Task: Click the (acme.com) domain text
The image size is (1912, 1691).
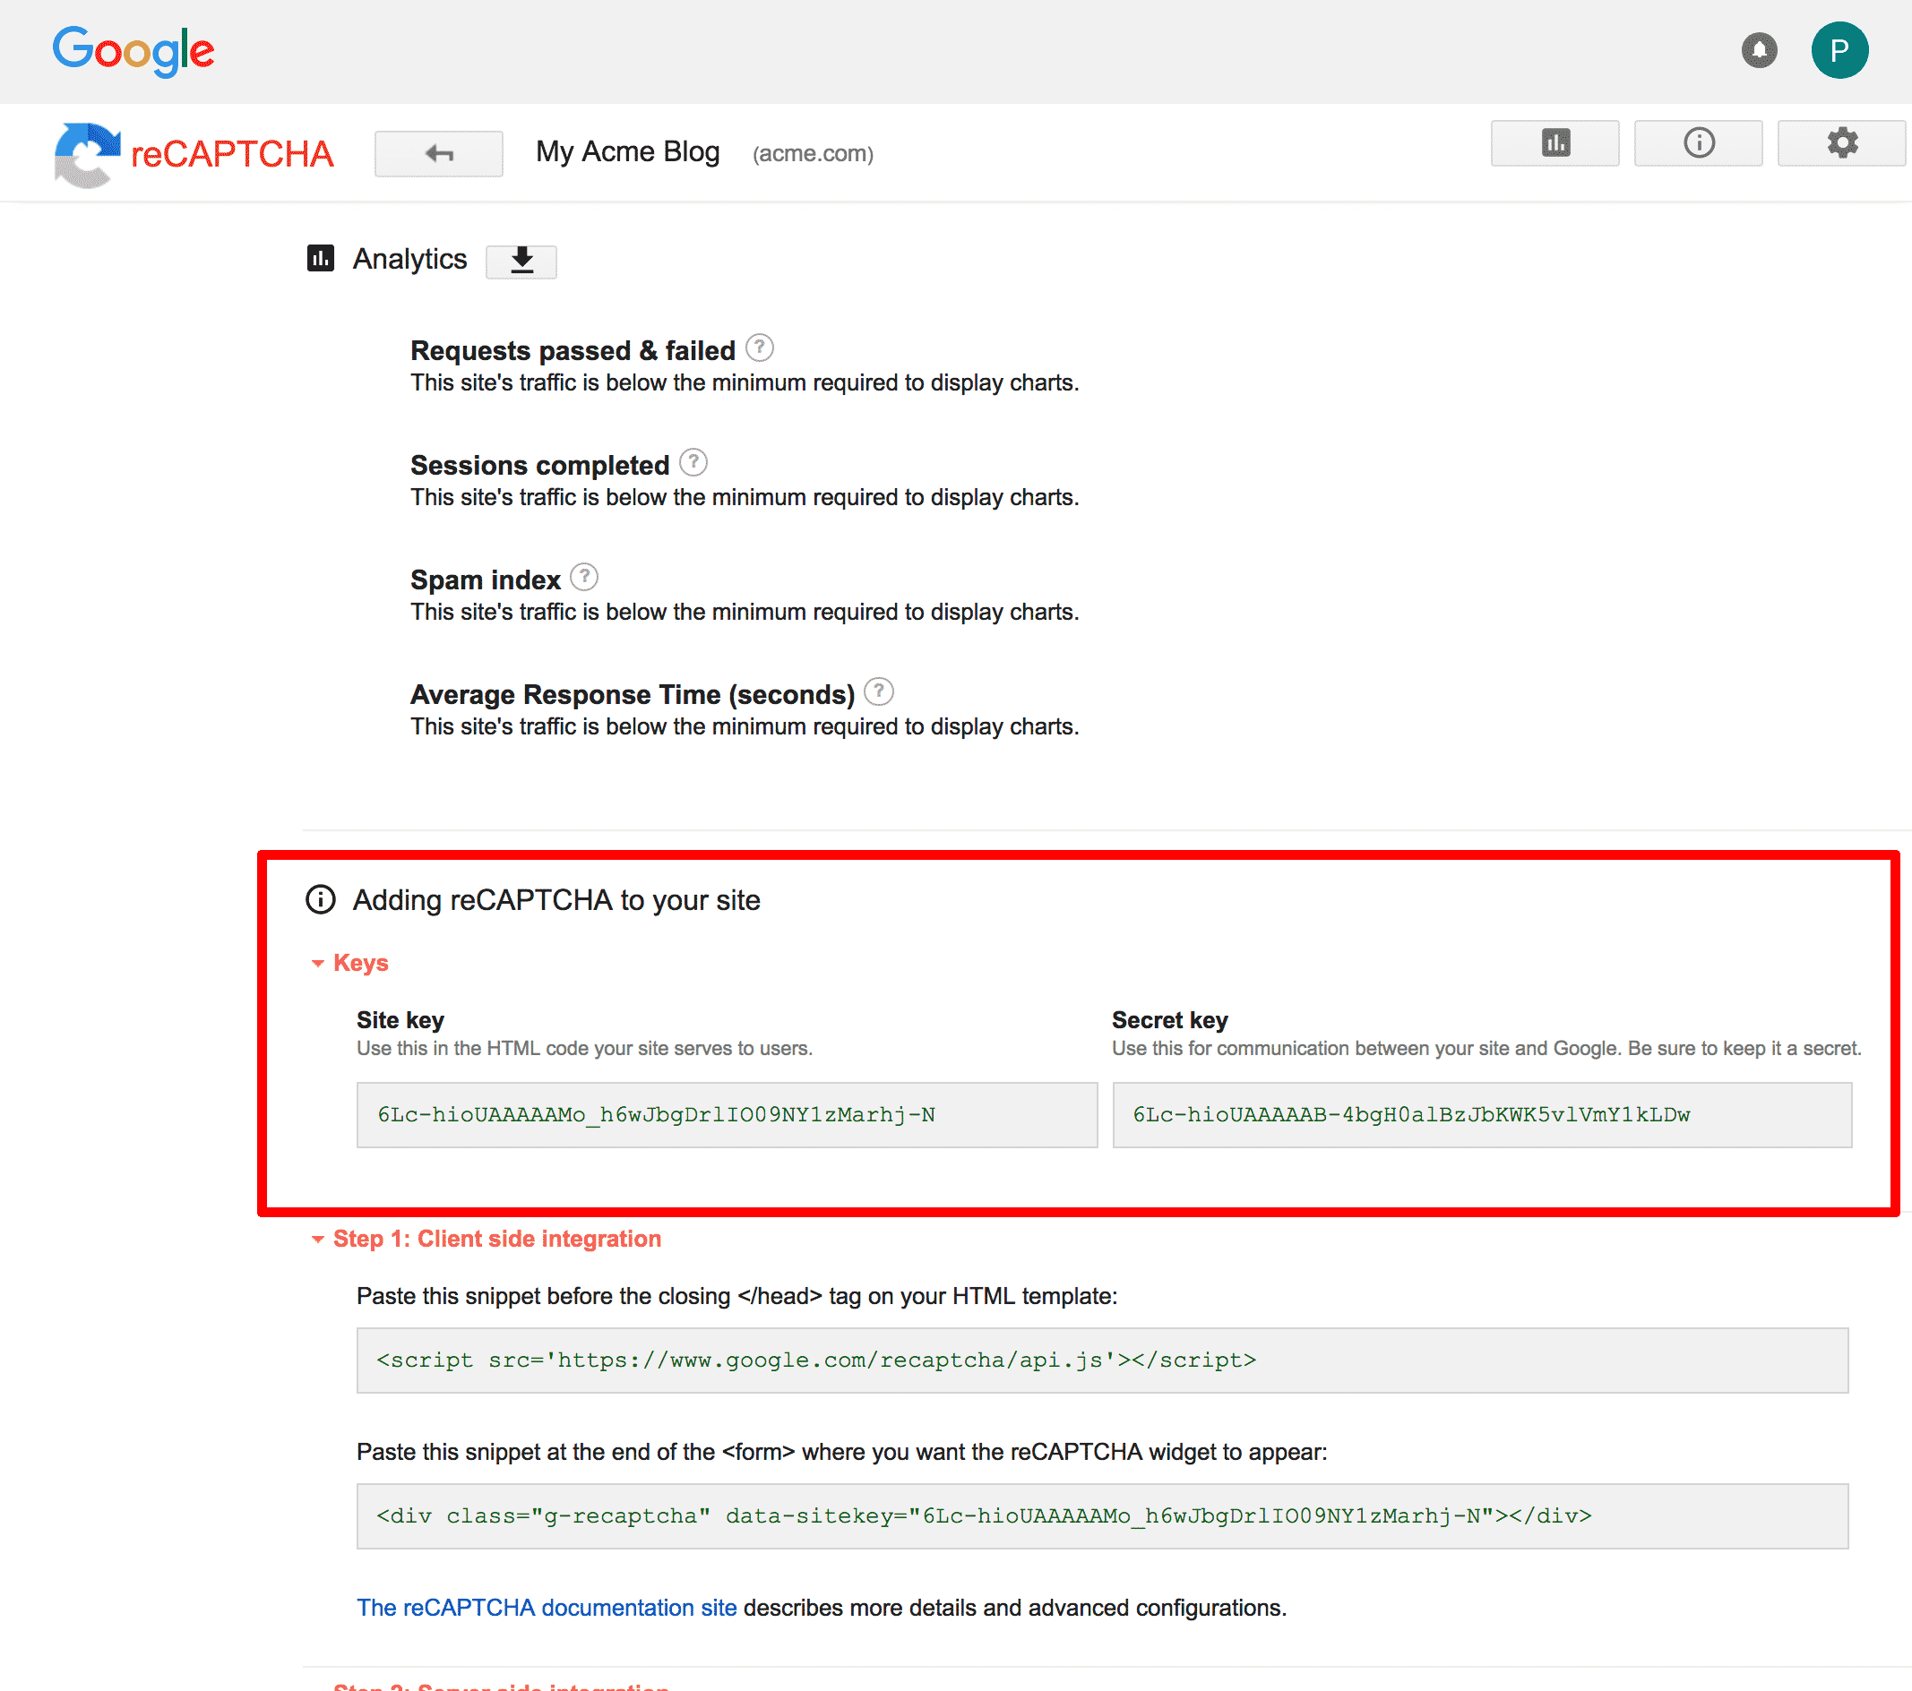Action: (x=813, y=154)
